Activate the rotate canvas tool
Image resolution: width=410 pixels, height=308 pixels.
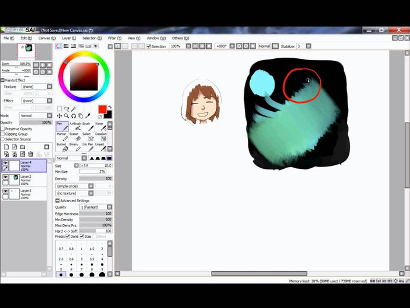pos(74,116)
